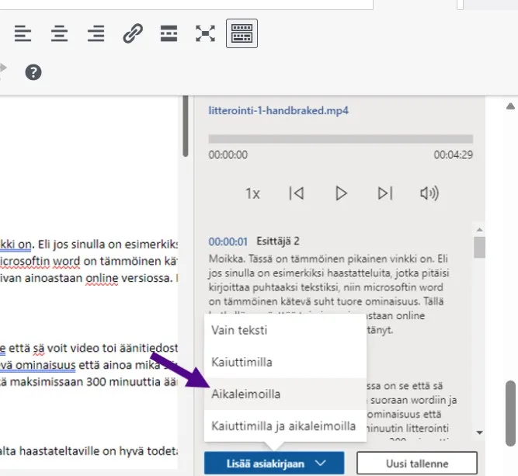Expand the Lisää asiakirjaan dropdown chevron
The image size is (518, 476).
[x=321, y=463]
